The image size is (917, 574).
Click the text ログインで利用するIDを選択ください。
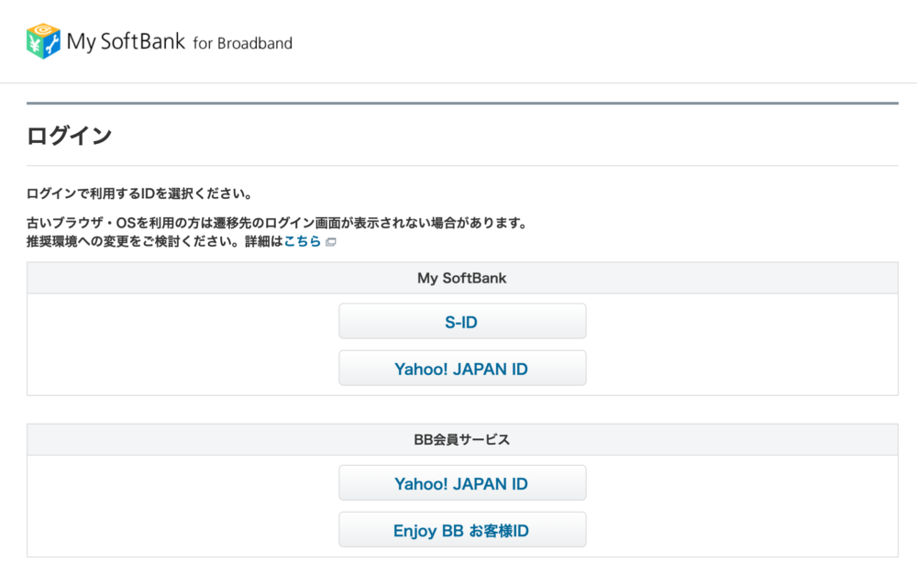[139, 193]
